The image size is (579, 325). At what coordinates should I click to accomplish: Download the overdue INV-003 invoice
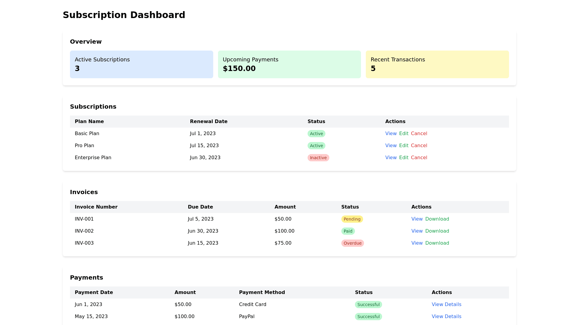point(437,243)
